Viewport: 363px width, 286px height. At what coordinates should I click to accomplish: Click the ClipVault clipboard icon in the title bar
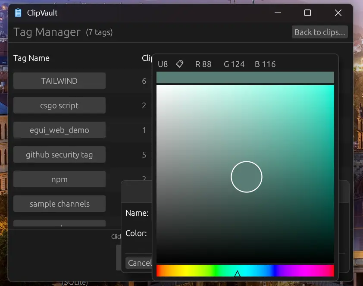click(x=17, y=13)
